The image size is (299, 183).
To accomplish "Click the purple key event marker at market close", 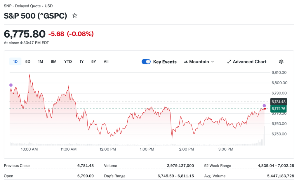I will pyautogui.click(x=264, y=106).
